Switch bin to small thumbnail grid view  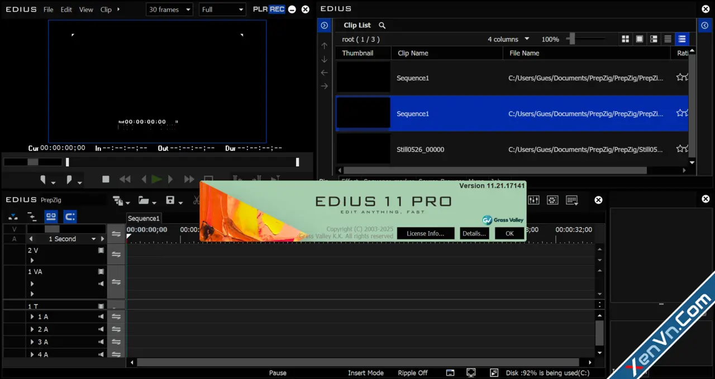coord(625,39)
